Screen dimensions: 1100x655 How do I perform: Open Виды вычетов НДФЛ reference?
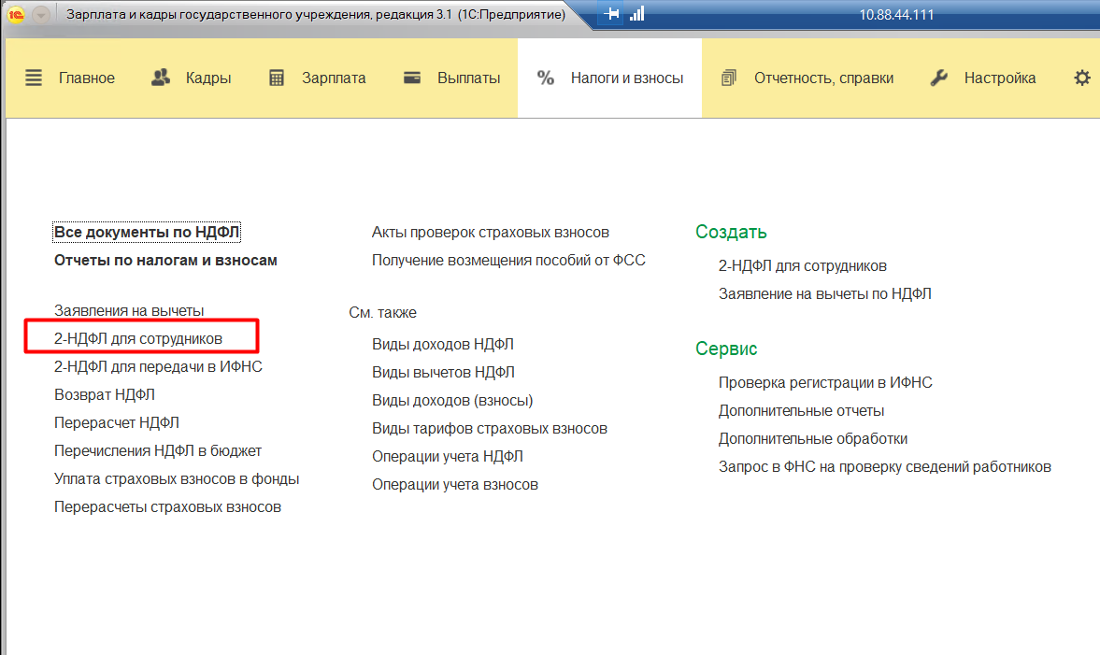(x=443, y=372)
